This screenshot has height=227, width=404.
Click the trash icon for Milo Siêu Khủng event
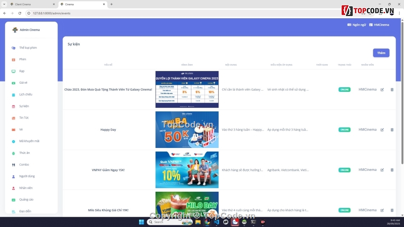(x=392, y=210)
